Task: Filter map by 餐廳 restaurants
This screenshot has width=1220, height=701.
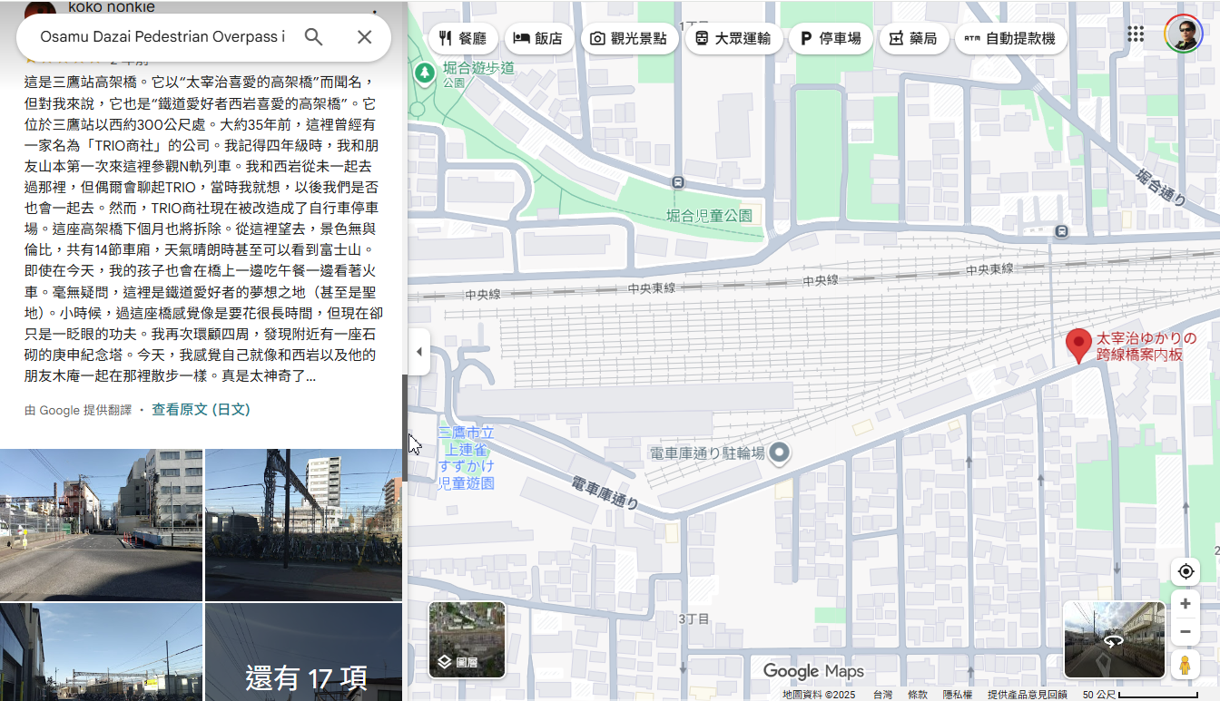Action: (x=463, y=39)
